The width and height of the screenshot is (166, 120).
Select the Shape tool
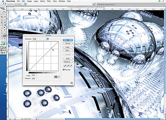(4, 33)
